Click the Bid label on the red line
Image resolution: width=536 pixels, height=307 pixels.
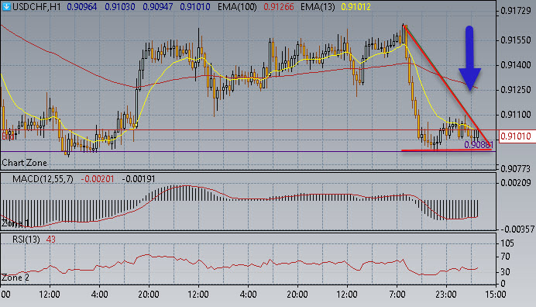click(8, 136)
